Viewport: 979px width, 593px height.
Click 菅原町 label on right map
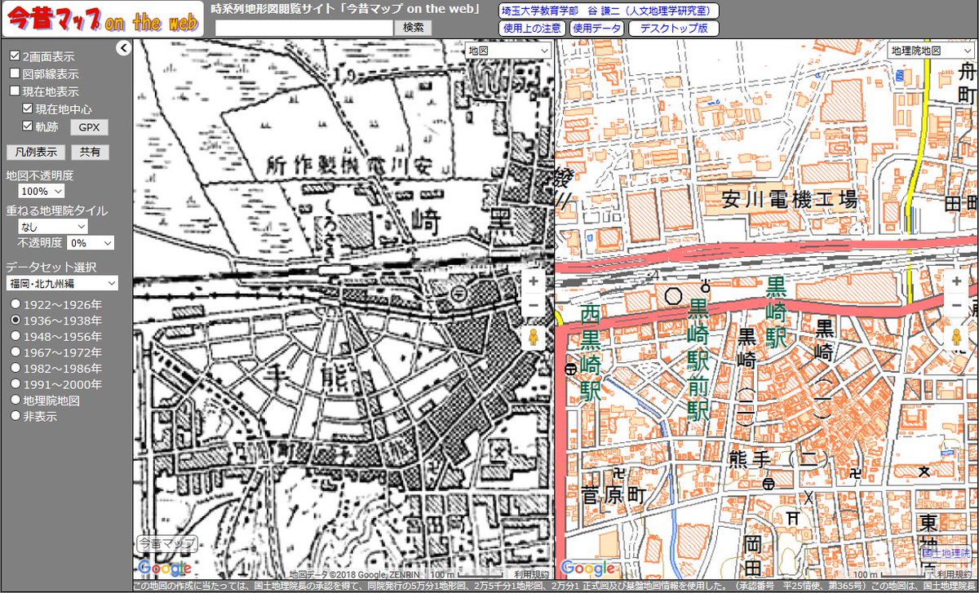(x=614, y=493)
